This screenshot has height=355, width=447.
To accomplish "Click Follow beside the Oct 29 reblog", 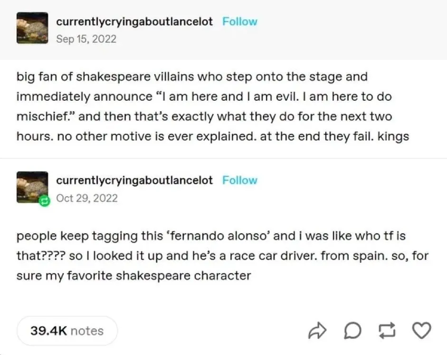I will [x=240, y=180].
